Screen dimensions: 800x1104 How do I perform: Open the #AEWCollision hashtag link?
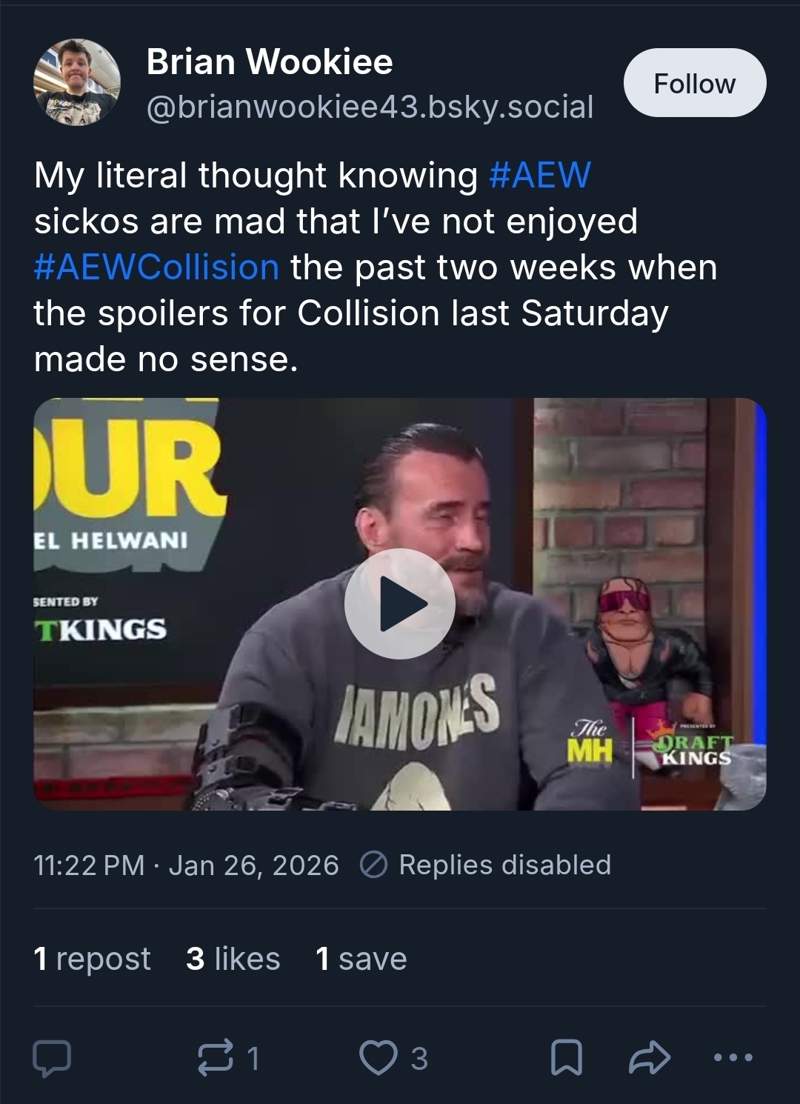click(x=156, y=267)
